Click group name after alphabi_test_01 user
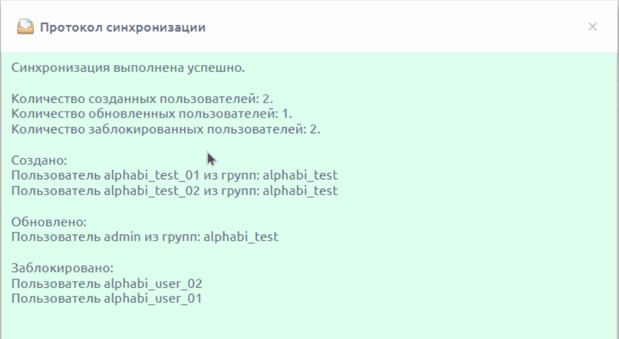 [x=300, y=175]
